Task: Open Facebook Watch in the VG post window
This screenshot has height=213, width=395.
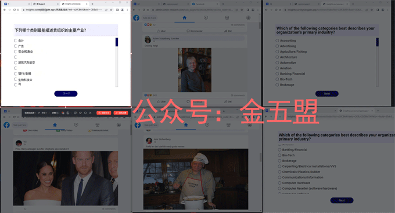Action: [x=76, y=124]
